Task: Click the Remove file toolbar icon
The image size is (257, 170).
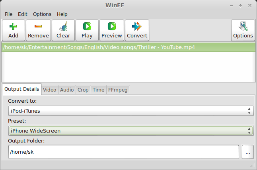Action: [38, 27]
